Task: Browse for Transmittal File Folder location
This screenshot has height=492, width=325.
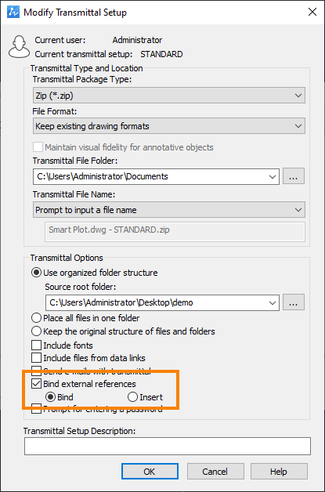Action: [x=294, y=176]
